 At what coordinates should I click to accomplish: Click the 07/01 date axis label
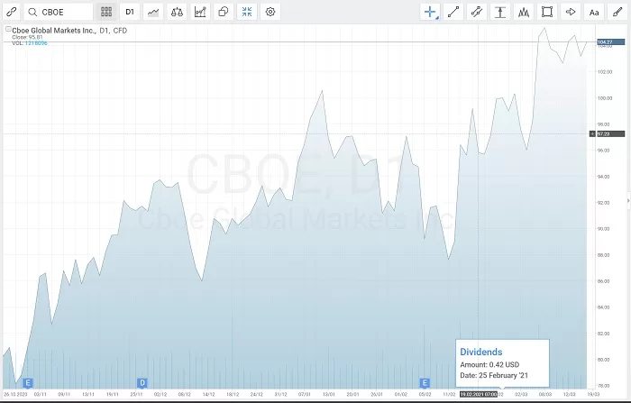coord(305,394)
